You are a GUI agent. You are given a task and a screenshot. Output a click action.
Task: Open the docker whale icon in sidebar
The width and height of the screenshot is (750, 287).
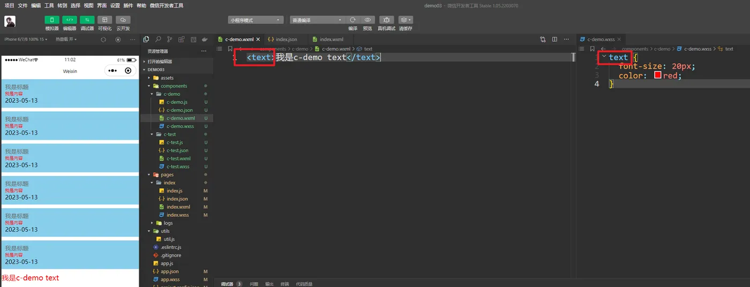click(205, 39)
